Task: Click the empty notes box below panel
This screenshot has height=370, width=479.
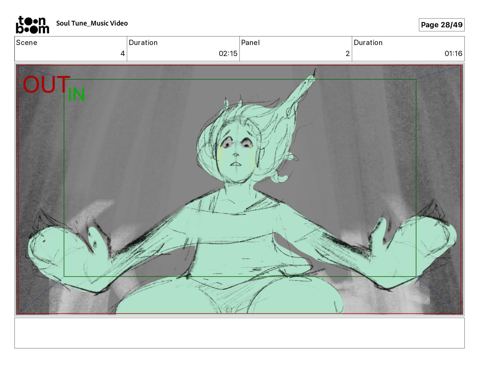Action: (x=239, y=333)
